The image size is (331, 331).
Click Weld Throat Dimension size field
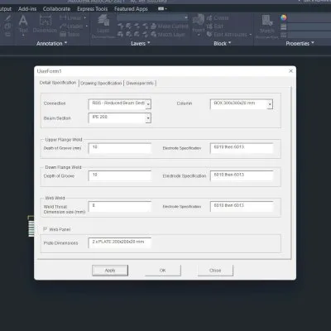(x=120, y=207)
